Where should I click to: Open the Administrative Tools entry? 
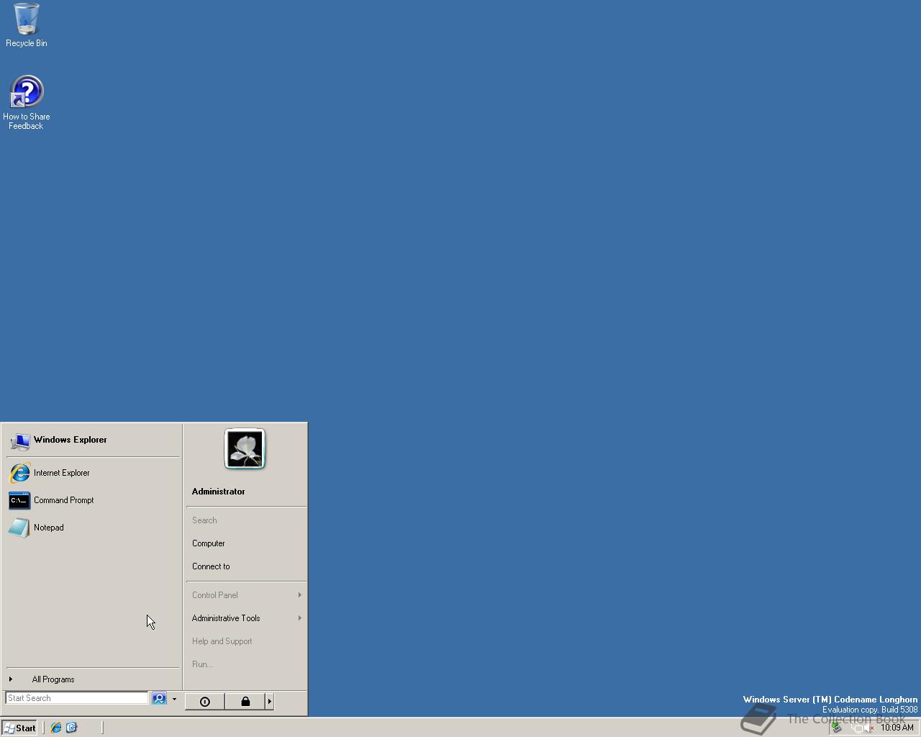245,618
